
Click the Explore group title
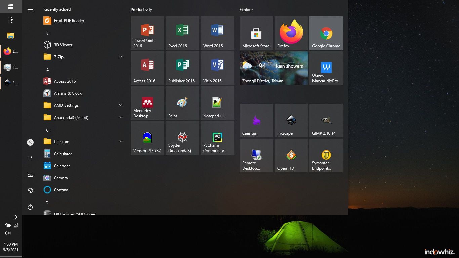point(246,10)
